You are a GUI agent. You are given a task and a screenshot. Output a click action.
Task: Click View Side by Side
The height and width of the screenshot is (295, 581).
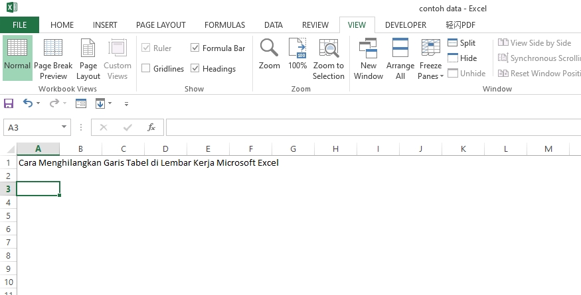[x=535, y=43]
